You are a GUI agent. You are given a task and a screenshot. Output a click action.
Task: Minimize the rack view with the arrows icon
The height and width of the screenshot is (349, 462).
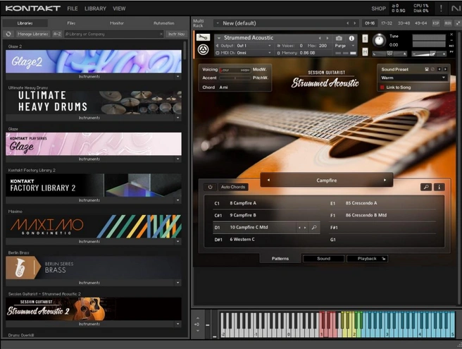pyautogui.click(x=458, y=23)
